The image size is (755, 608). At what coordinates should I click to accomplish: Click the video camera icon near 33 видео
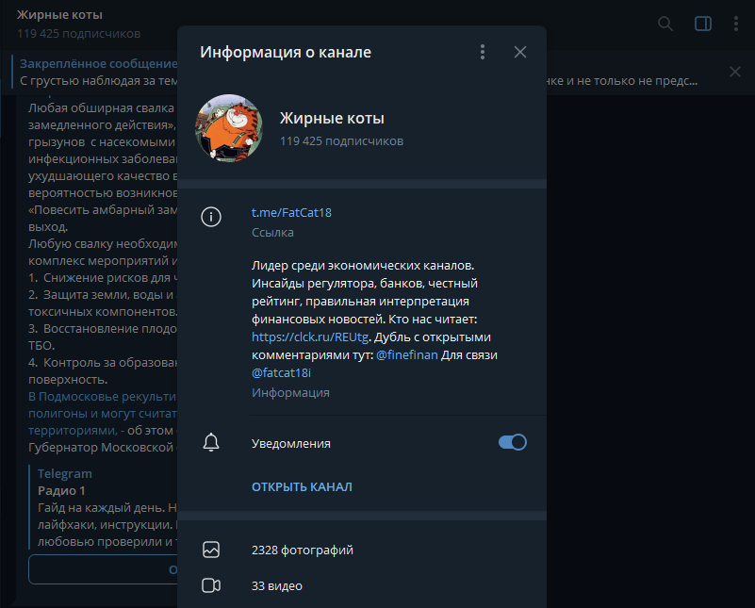[211, 585]
